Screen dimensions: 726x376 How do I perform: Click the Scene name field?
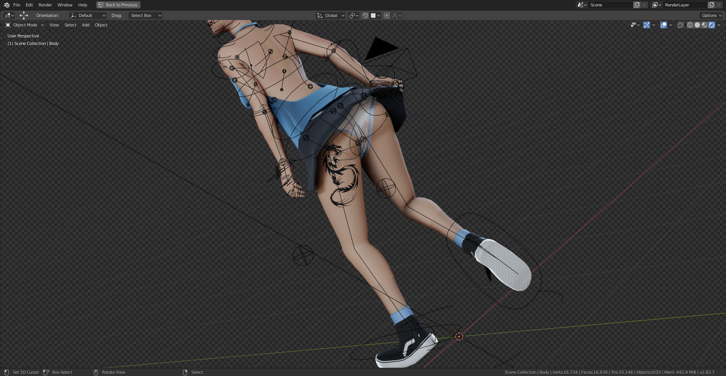click(610, 5)
